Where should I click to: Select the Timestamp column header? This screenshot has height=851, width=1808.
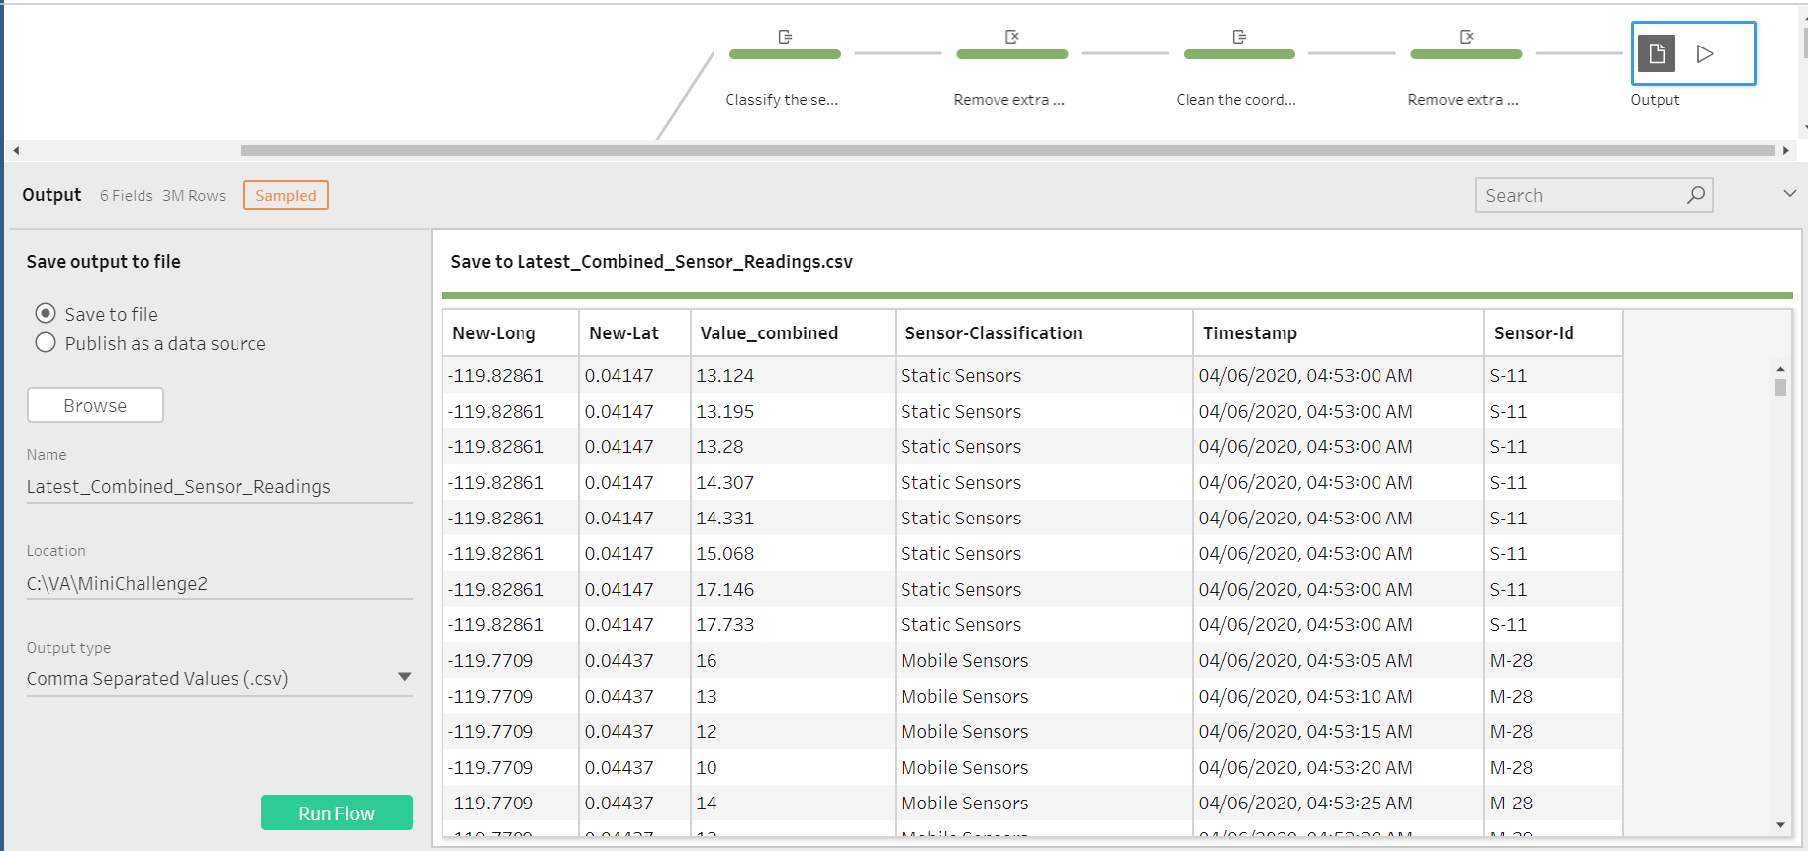1339,333
